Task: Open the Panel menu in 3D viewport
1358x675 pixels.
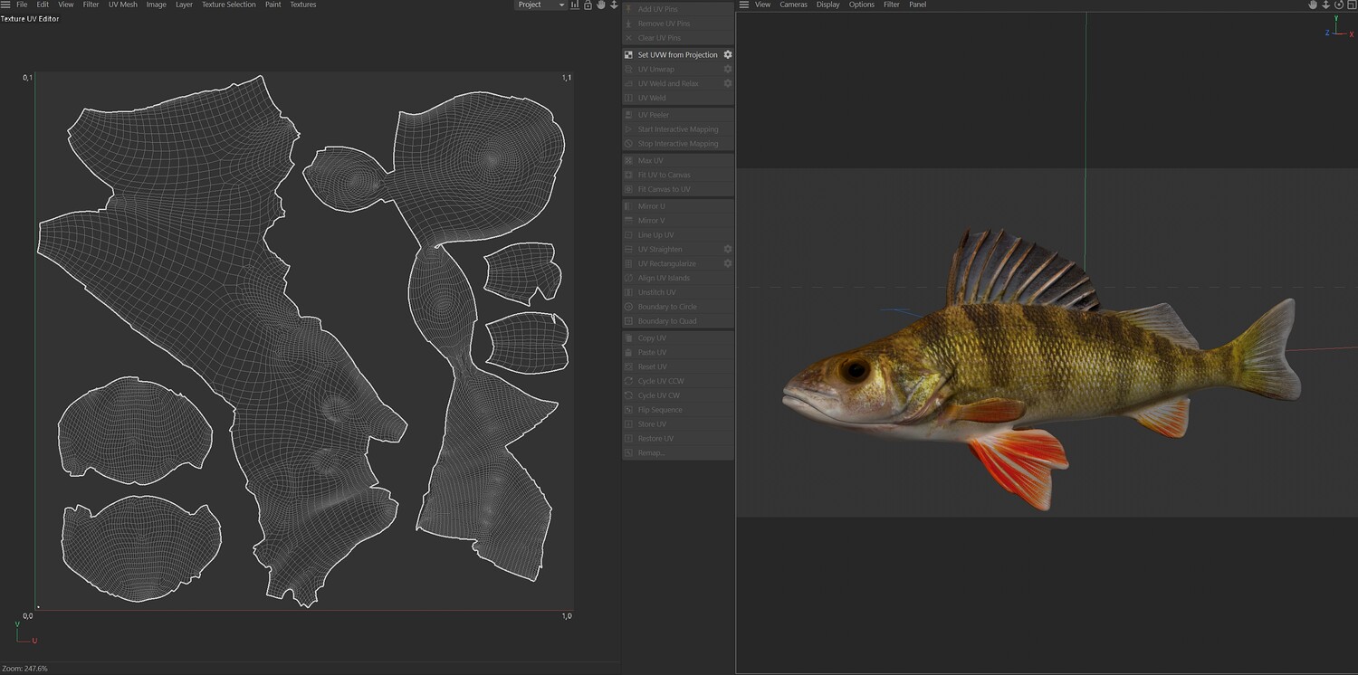Action: click(917, 5)
